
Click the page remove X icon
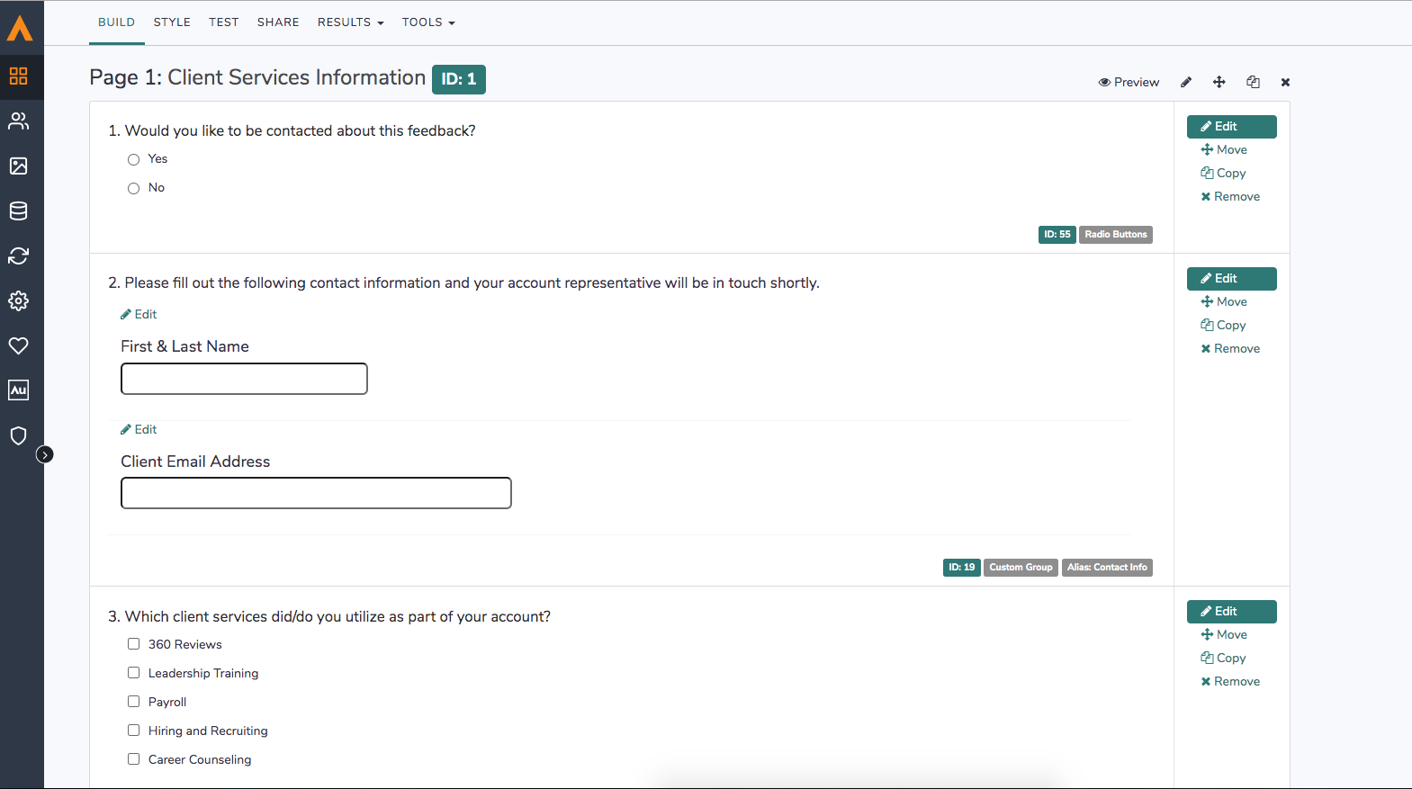(x=1285, y=82)
